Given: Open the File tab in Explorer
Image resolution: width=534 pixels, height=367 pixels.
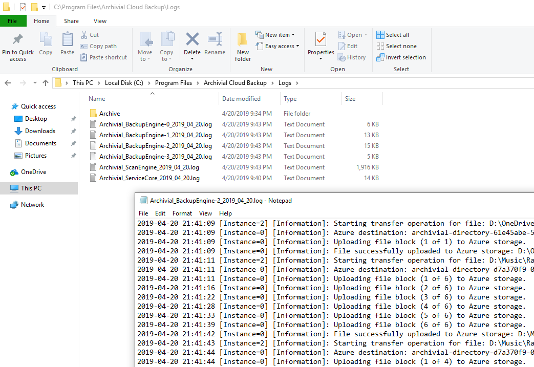Looking at the screenshot, I should point(13,21).
